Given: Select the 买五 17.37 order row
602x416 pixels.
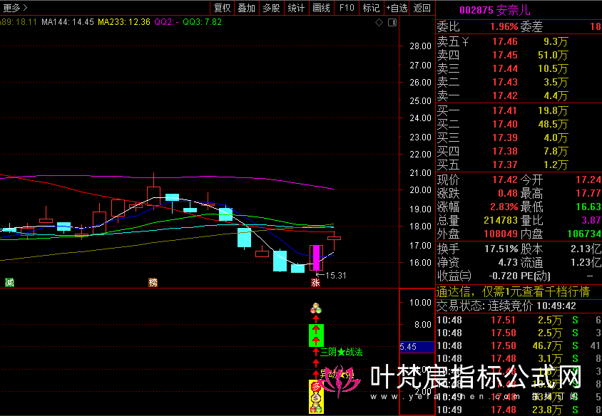Looking at the screenshot, I should (519, 165).
